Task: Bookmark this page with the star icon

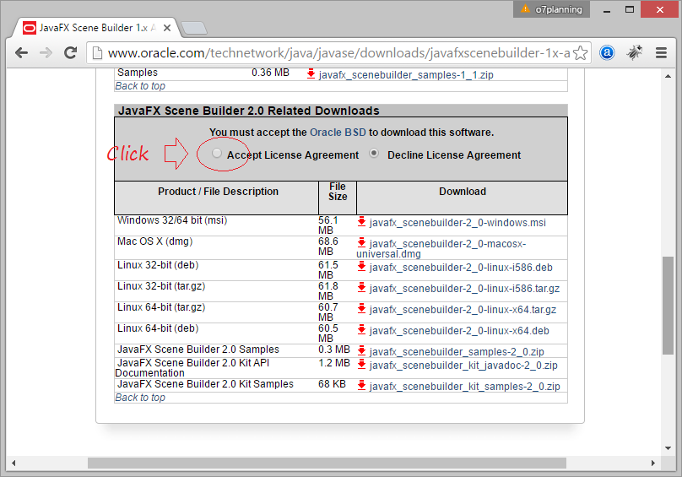Action: [x=580, y=53]
